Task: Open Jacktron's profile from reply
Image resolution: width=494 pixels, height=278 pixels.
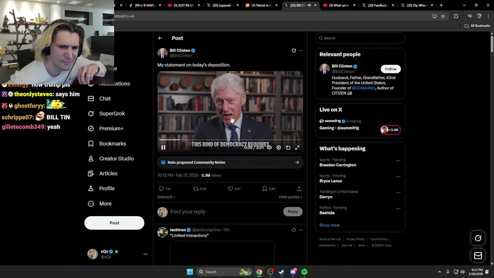Action: coord(178,230)
